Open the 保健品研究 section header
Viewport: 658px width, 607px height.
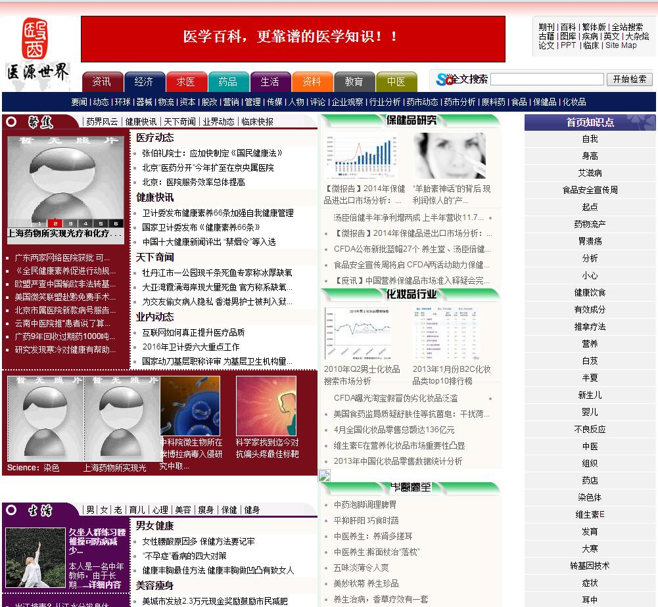point(411,120)
